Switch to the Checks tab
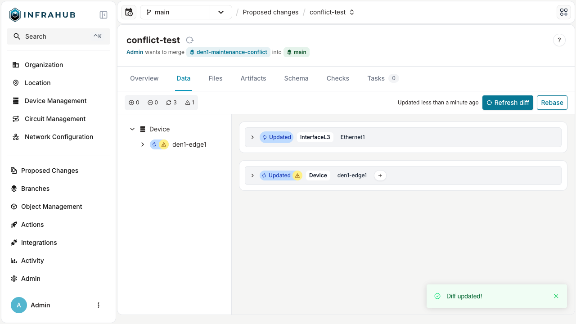The height and width of the screenshot is (324, 576). click(337, 78)
